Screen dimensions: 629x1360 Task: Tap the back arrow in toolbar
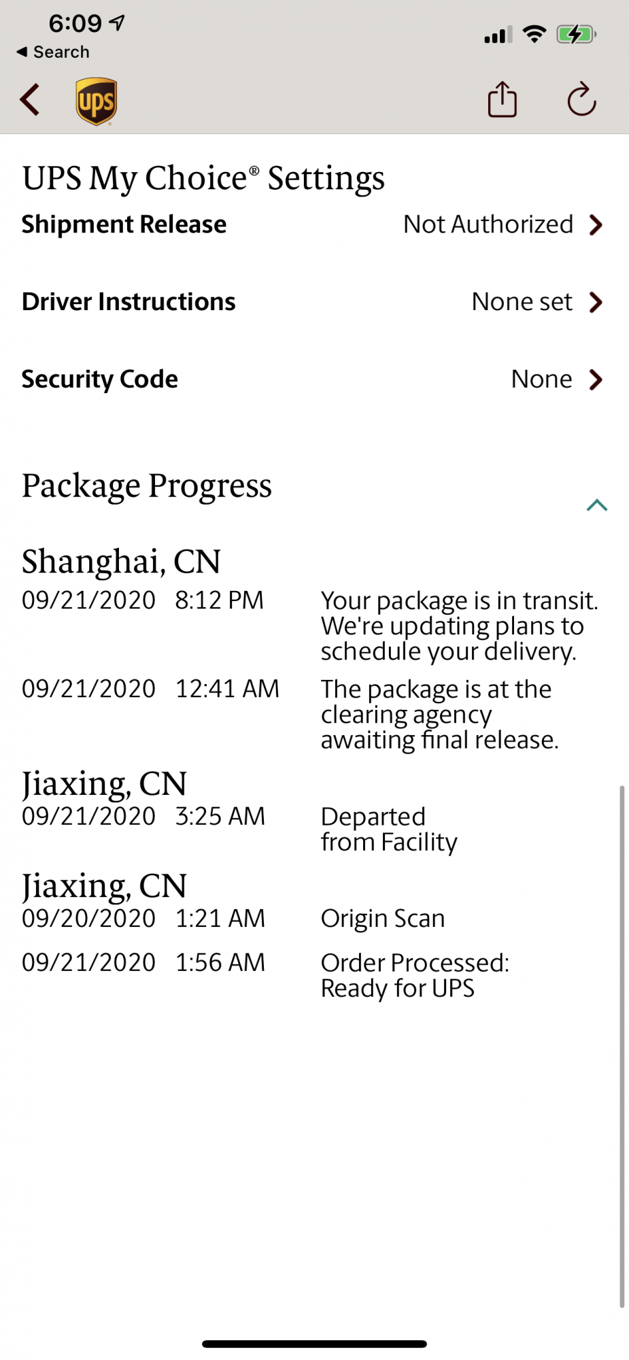(x=30, y=101)
